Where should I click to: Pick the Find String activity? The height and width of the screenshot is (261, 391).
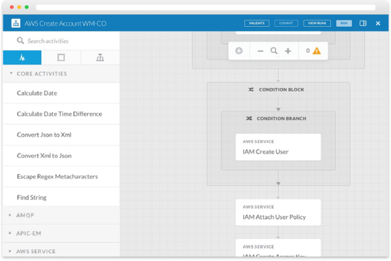(x=61, y=197)
